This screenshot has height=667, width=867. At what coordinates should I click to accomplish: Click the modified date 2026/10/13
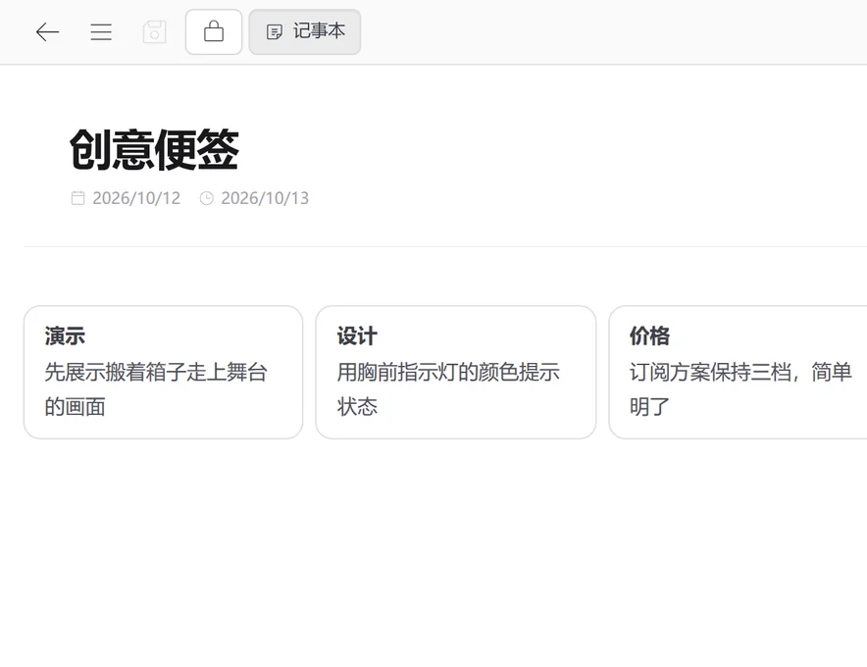[265, 198]
